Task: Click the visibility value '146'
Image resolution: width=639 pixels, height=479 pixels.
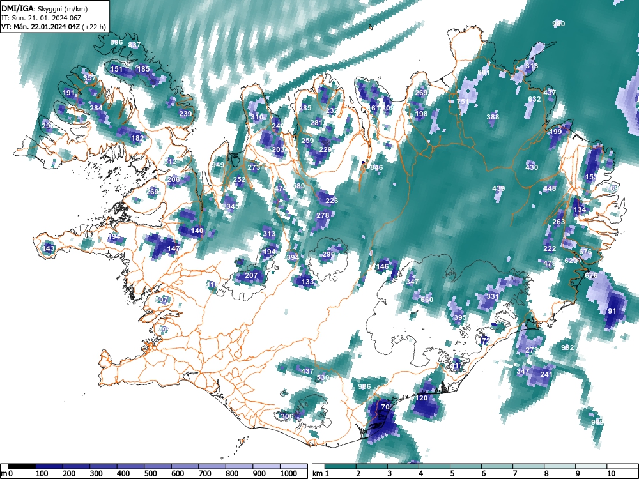Action: click(x=382, y=266)
